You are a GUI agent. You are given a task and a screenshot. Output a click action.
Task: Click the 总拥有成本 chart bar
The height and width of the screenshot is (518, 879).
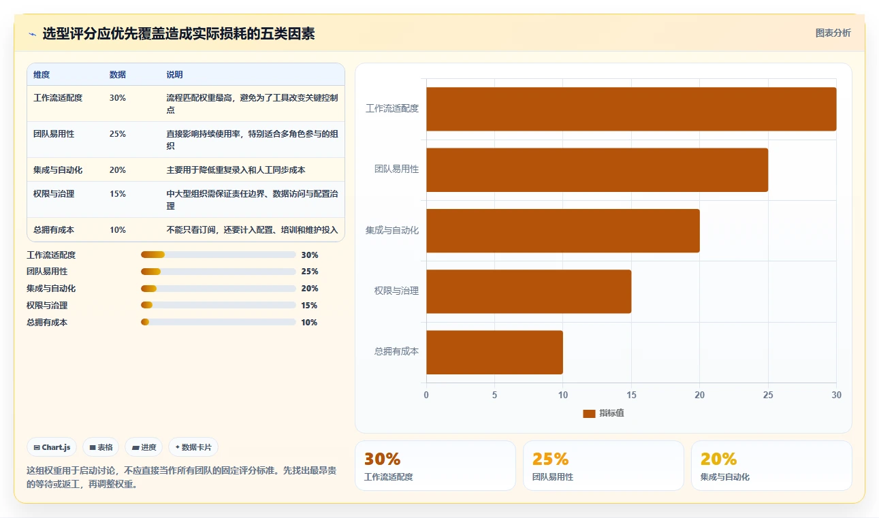coord(494,353)
